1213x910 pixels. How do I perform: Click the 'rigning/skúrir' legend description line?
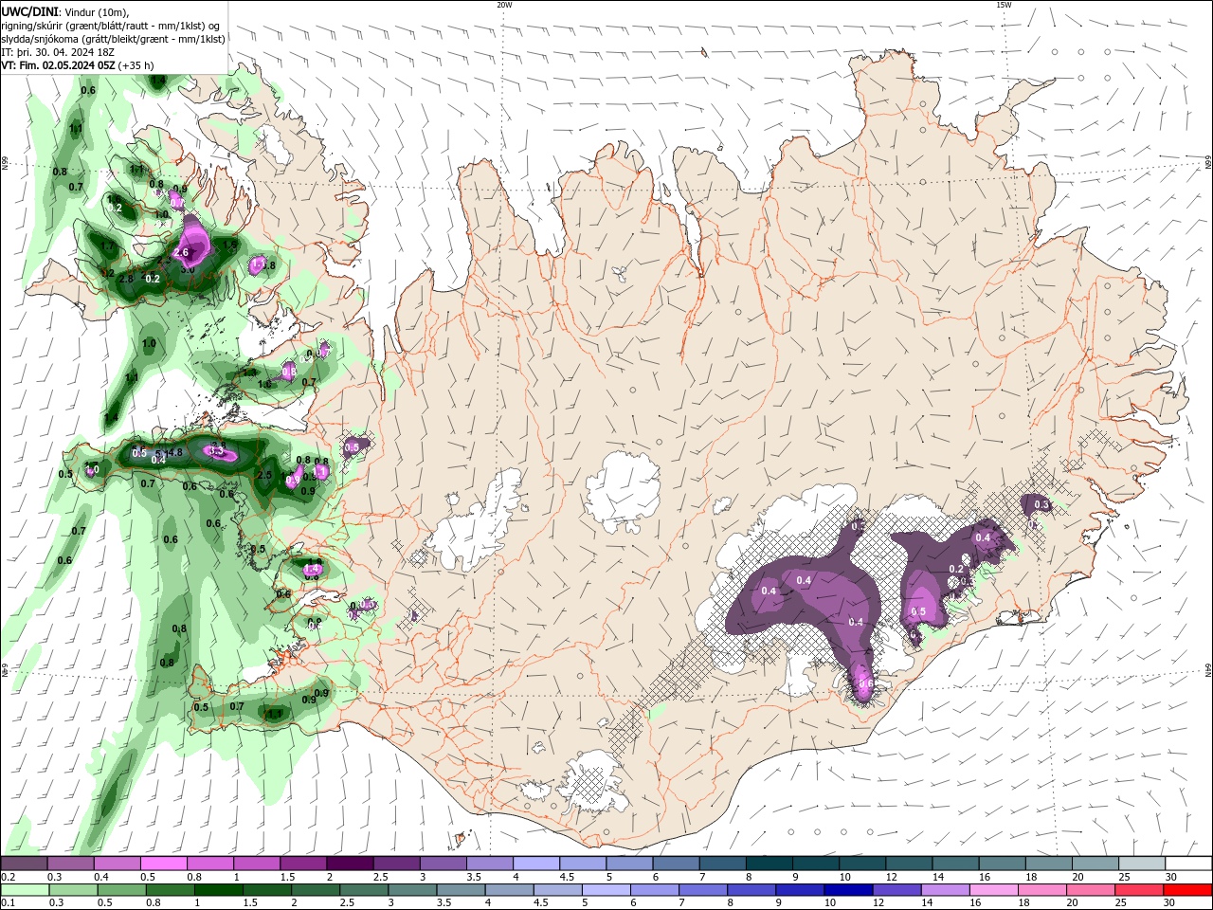[x=112, y=26]
